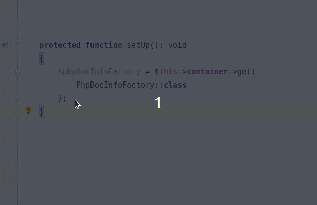This screenshot has width=317, height=205.
Task: Click the highlighted closing curly brace
Action: click(41, 112)
